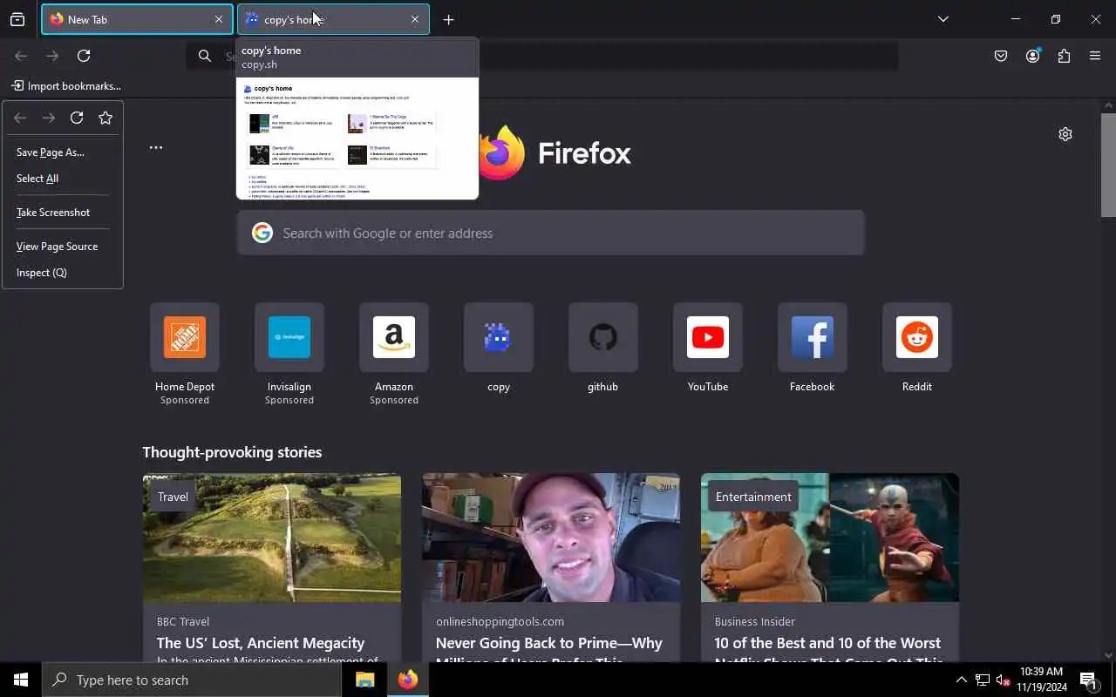1116x697 pixels.
Task: Open File Explorer from the taskbar
Action: [x=365, y=680]
